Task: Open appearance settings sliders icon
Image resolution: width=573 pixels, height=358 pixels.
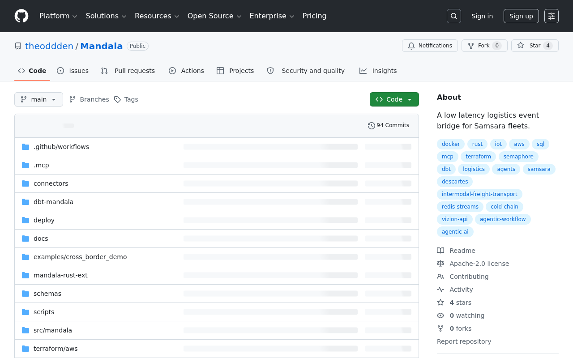Action: 552,16
